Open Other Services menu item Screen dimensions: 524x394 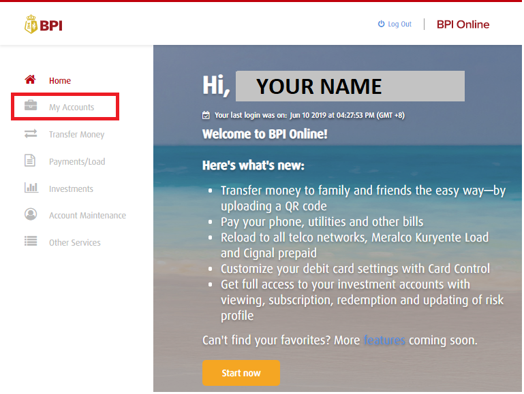(74, 242)
